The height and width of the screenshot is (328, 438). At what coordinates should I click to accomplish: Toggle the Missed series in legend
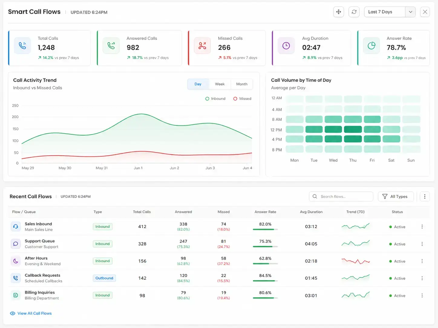[x=242, y=99]
